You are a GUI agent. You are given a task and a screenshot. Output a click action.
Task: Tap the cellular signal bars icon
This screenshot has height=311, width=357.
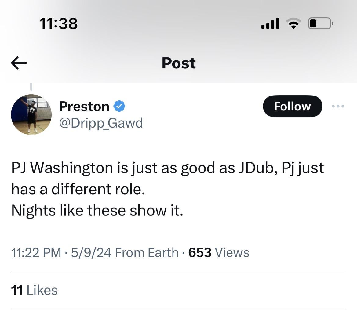(270, 24)
